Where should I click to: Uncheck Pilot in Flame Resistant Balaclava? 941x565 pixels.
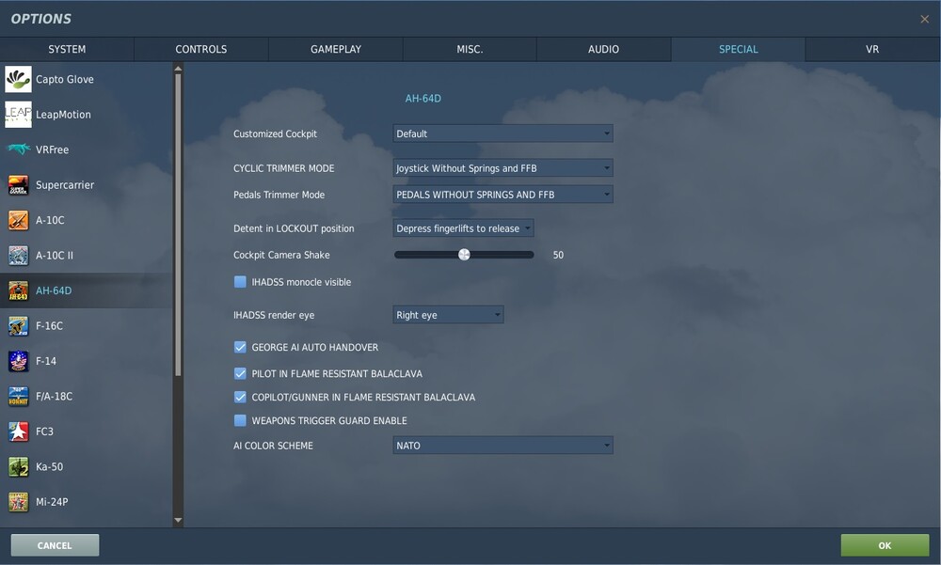[240, 373]
